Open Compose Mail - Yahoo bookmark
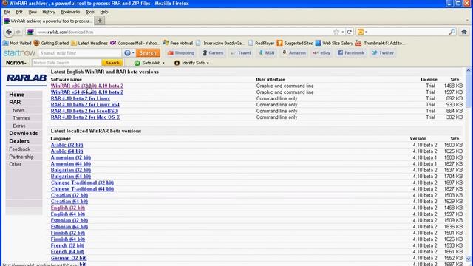Screen dimensions: 473x266 point(135,43)
